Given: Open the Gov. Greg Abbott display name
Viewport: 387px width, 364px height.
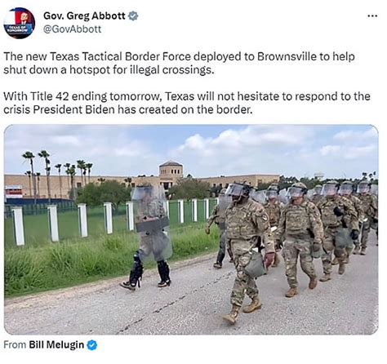Looking at the screenshot, I should coord(84,16).
